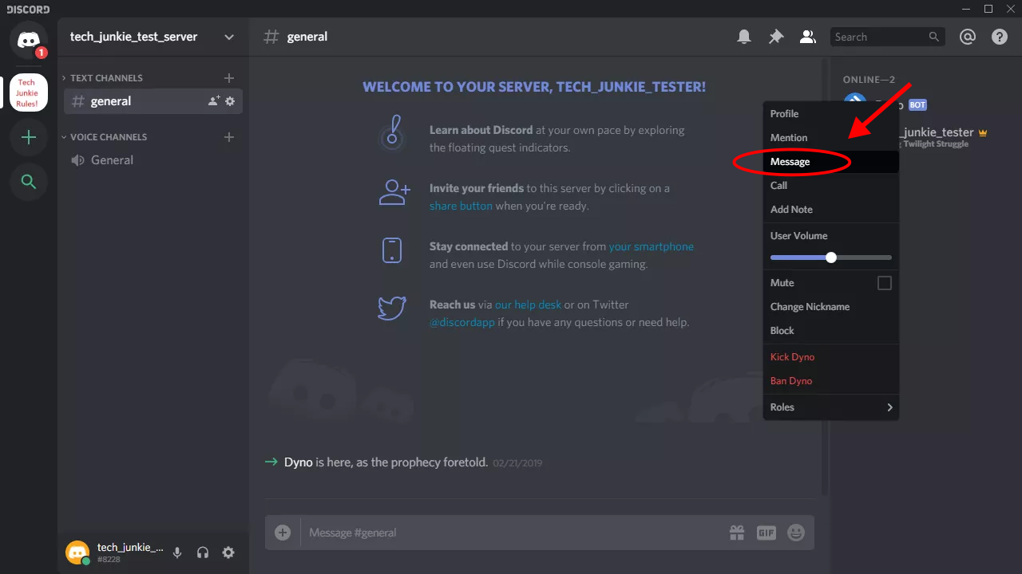Click Kick Dyno option
This screenshot has width=1022, height=574.
coord(831,357)
